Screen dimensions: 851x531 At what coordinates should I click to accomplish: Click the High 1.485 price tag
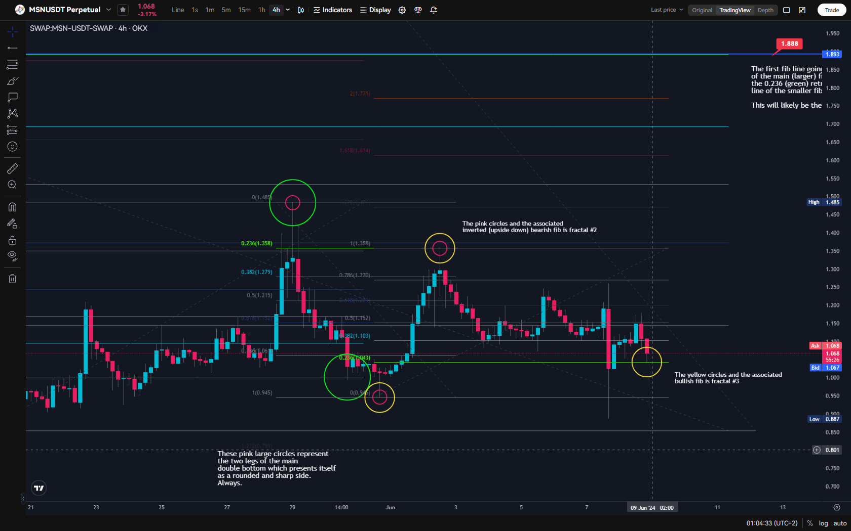click(824, 202)
